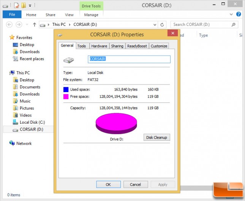Open the Manage ribbon tab
This screenshot has width=245, height=201.
[91, 15]
